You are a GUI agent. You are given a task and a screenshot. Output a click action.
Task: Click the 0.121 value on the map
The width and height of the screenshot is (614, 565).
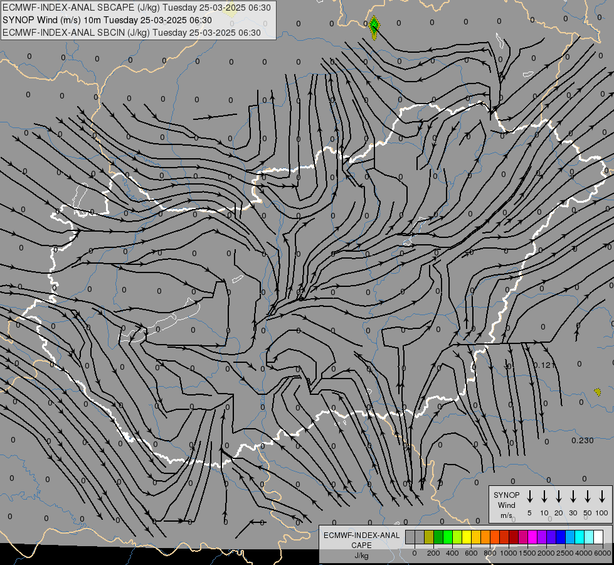coord(544,365)
